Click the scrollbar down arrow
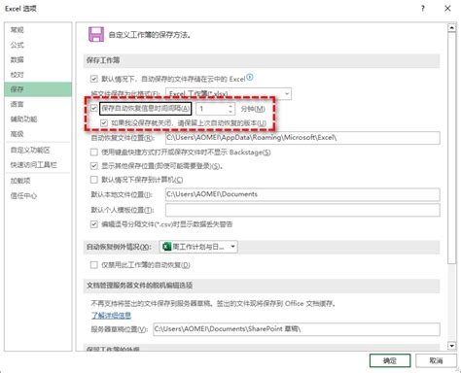The image size is (461, 373). click(x=451, y=346)
